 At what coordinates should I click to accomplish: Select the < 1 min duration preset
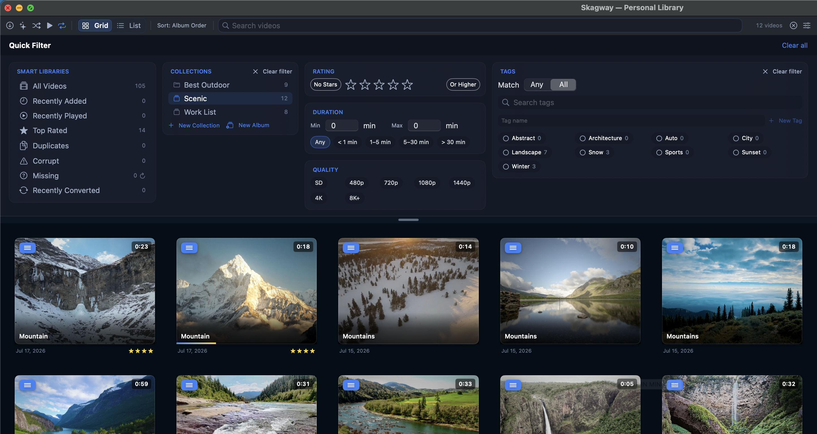[x=348, y=142]
